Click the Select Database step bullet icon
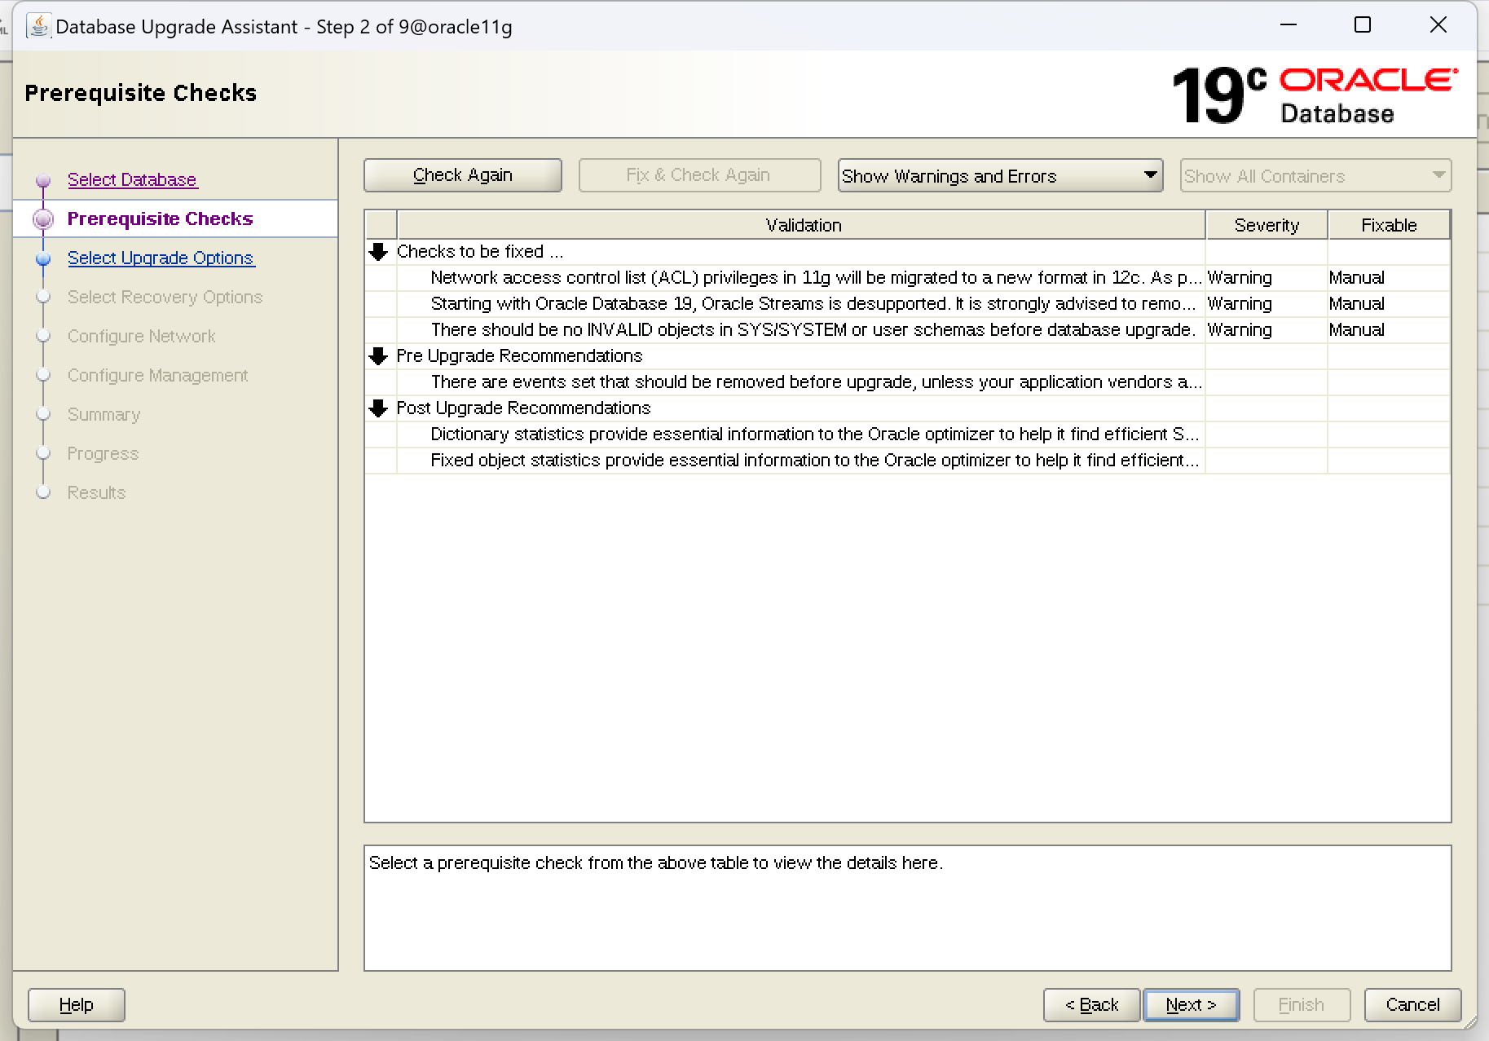Screen dimensions: 1489x1041 (44, 180)
